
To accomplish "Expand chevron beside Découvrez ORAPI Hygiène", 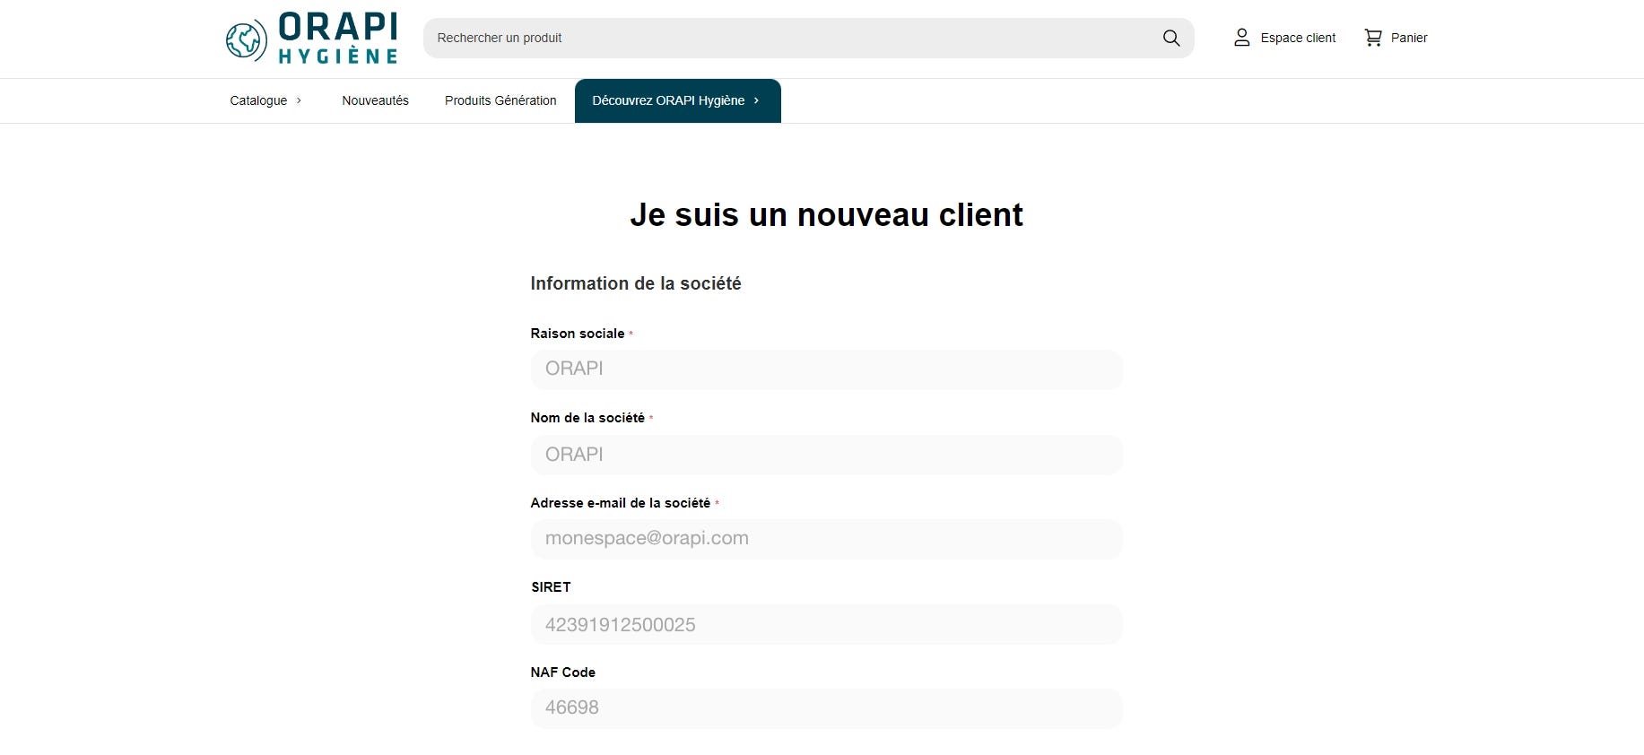I will pos(756,100).
